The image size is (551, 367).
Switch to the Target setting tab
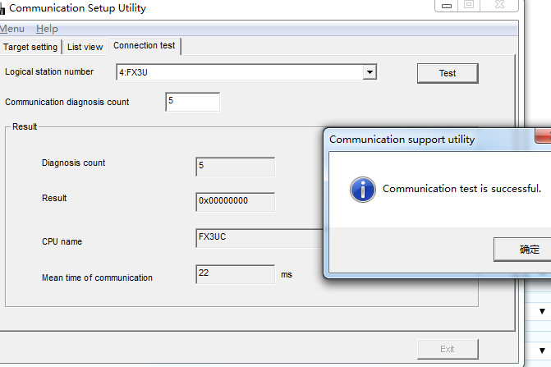[30, 47]
